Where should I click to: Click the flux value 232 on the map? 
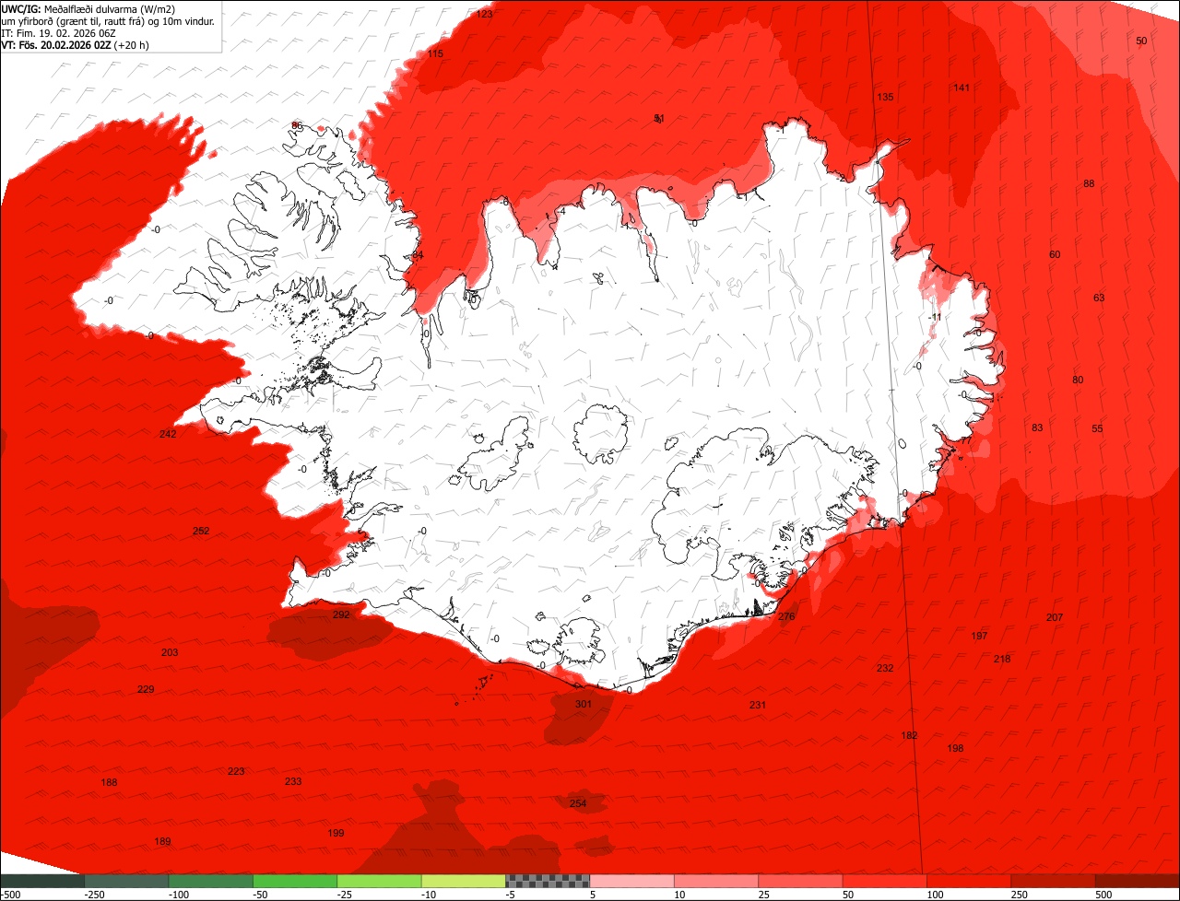pyautogui.click(x=885, y=668)
